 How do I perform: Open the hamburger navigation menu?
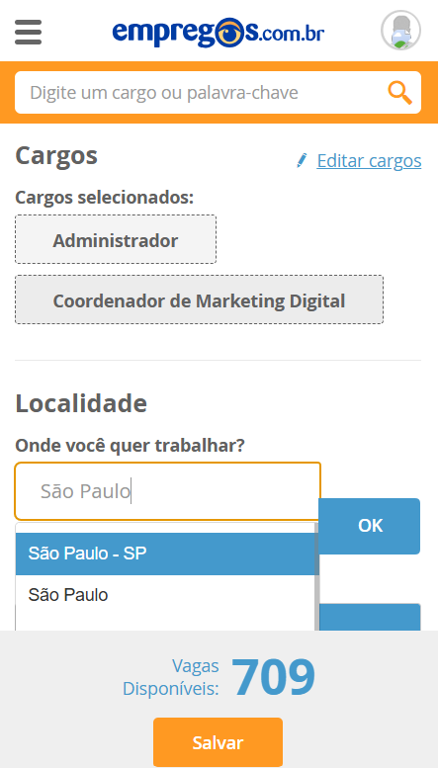click(28, 32)
